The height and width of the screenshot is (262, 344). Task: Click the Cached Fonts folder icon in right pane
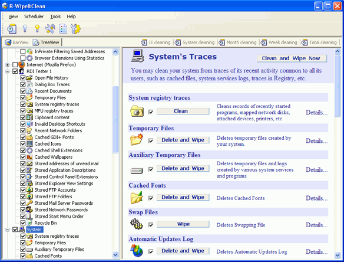(x=137, y=198)
